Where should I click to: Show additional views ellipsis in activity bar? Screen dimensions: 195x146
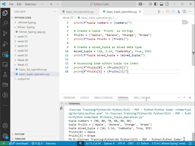pyautogui.click(x=5, y=105)
